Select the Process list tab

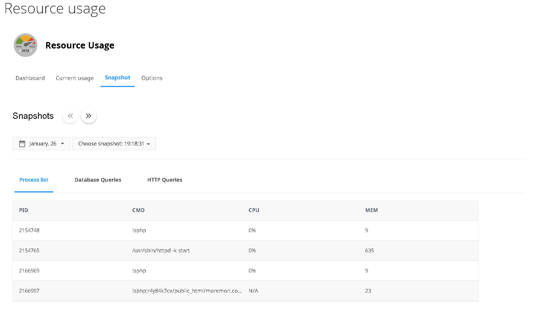(x=34, y=180)
